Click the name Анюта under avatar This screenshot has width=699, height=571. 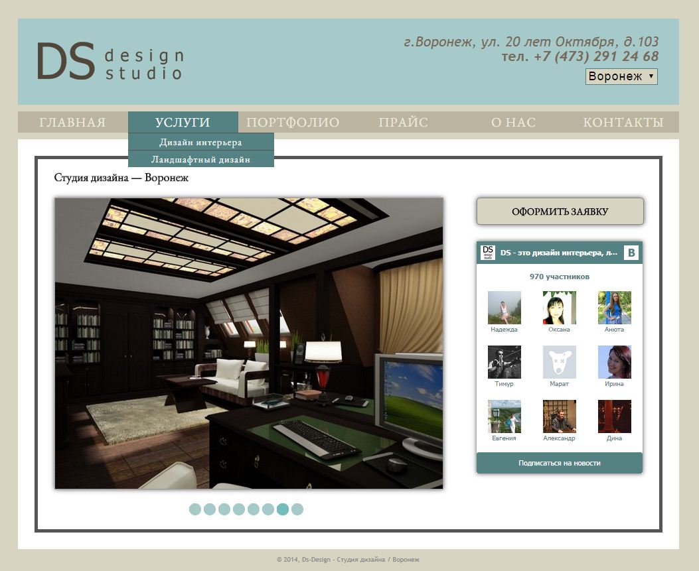614,330
